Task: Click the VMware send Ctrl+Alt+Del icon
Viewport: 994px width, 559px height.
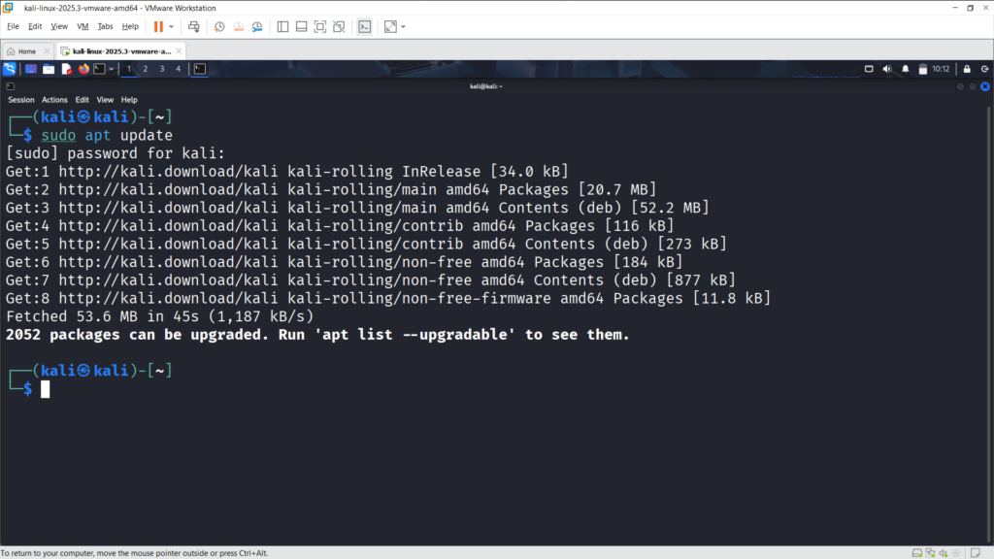Action: point(194,26)
